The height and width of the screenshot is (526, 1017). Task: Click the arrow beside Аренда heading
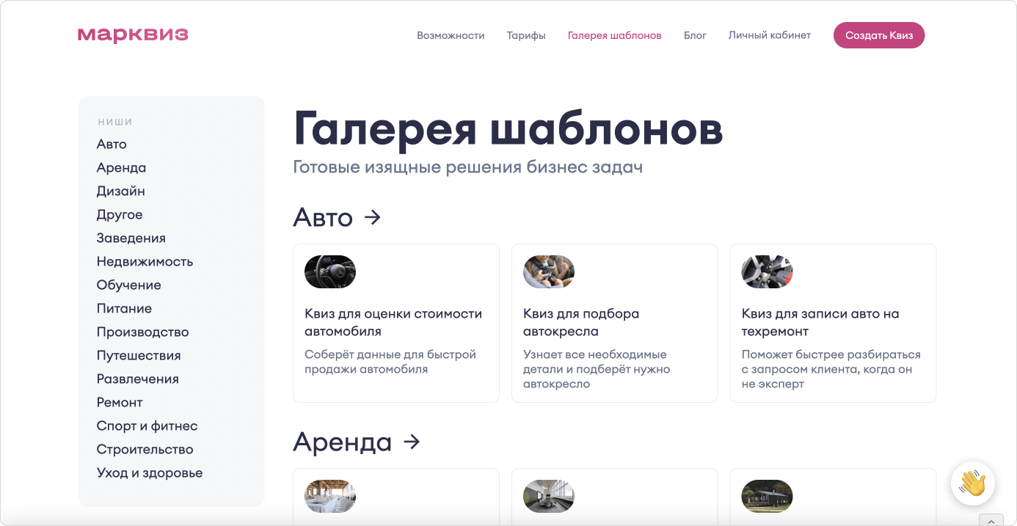point(412,442)
